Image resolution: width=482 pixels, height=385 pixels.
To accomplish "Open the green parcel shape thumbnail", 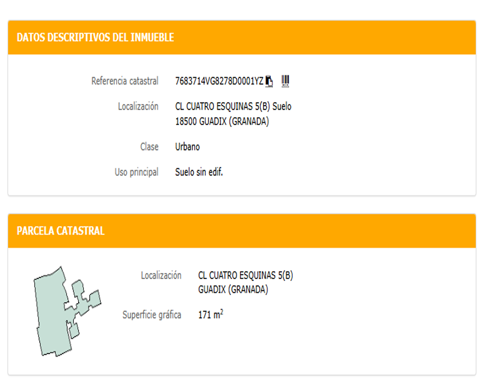I will 67,311.
